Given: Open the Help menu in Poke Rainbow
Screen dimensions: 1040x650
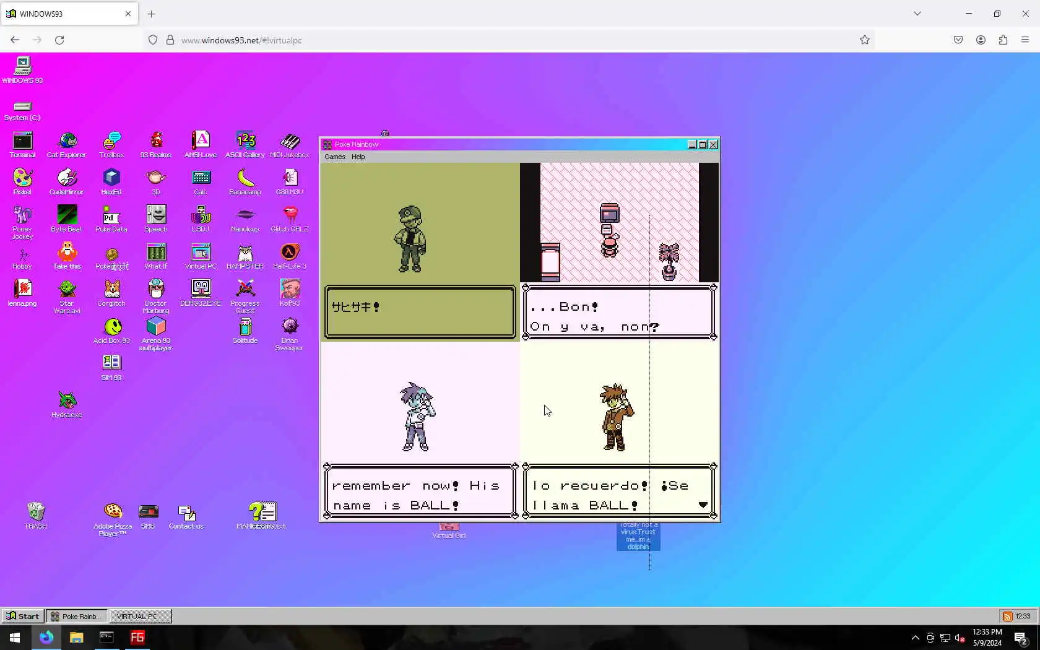Looking at the screenshot, I should coord(358,157).
